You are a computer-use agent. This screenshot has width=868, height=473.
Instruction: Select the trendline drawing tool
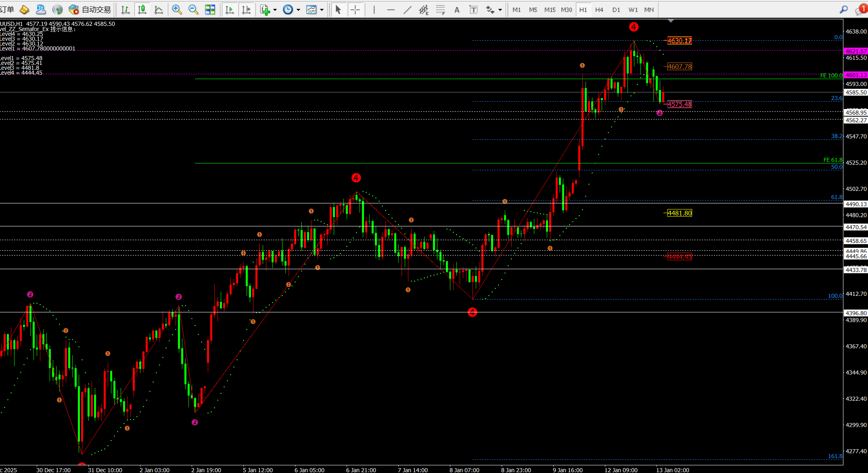click(x=408, y=10)
